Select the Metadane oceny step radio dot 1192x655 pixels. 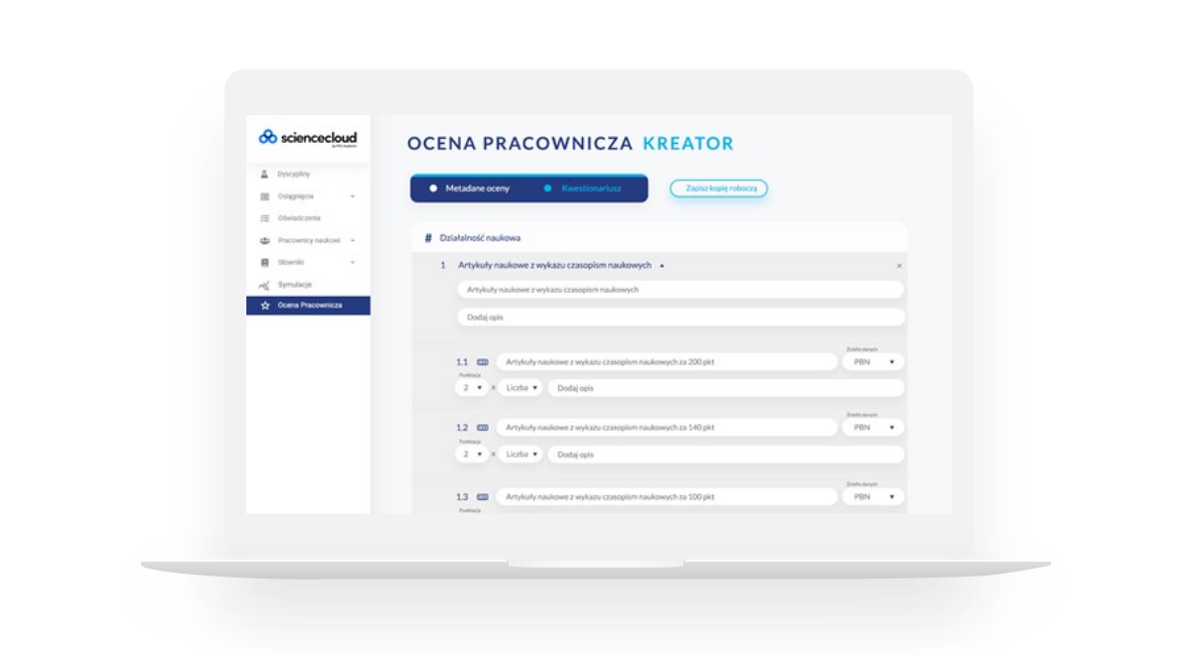click(x=433, y=188)
